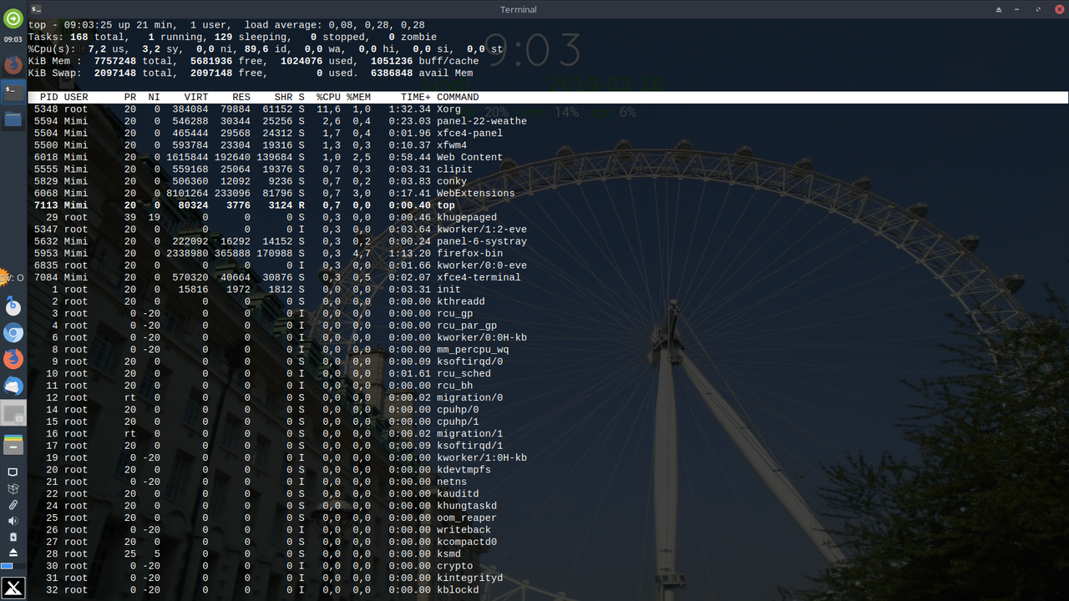Open the clipit paperclip tray icon

point(13,505)
